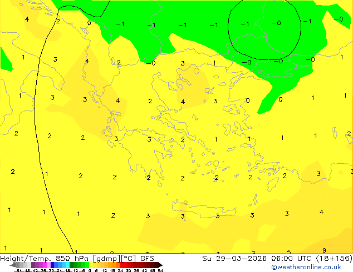This screenshot has width=353, height=272.
Task: Click the temperature value 5 on map
Action: point(289,251)
